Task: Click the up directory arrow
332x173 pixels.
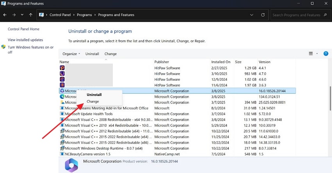Action: [31, 15]
